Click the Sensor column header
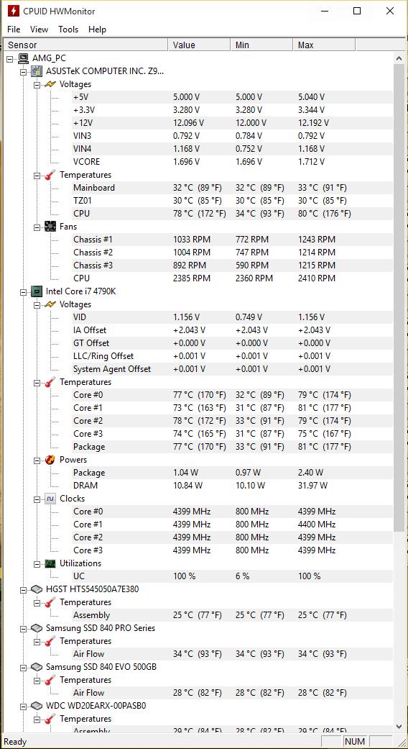Image resolution: width=408 pixels, height=749 pixels. point(85,45)
